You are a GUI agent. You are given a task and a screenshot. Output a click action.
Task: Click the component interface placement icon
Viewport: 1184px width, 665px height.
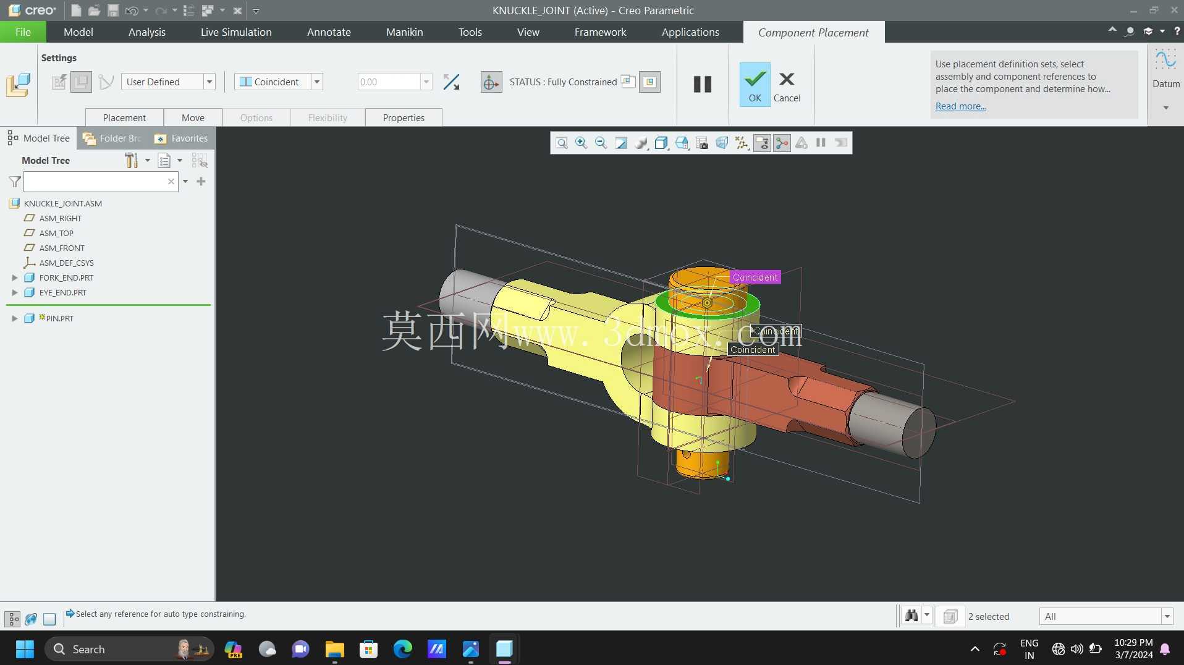[59, 82]
